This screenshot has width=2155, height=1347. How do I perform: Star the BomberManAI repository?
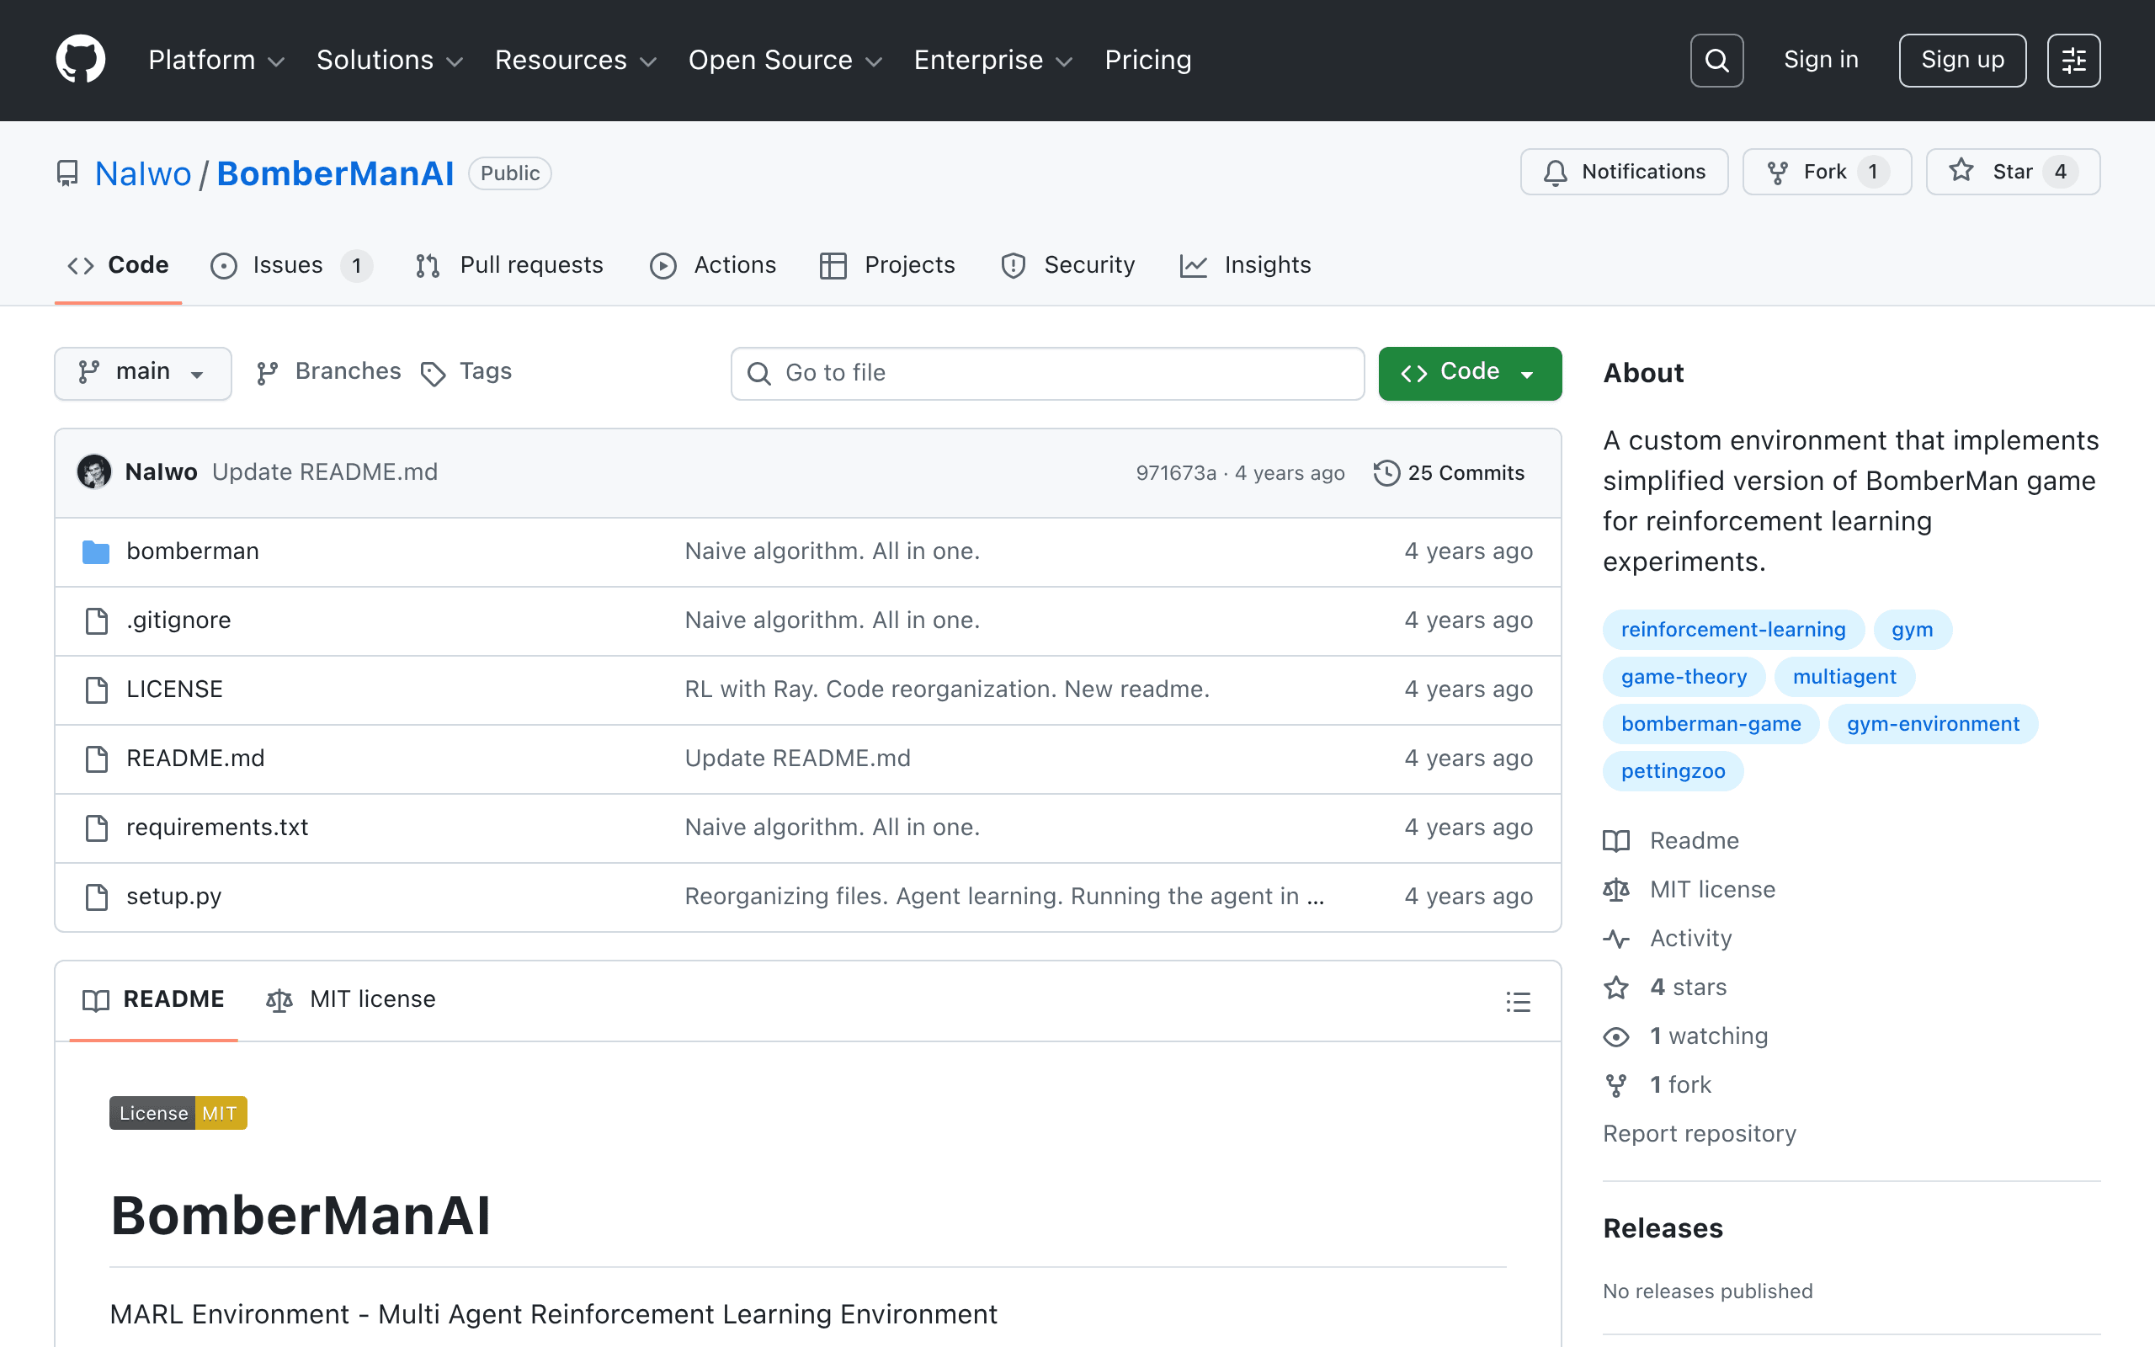(x=2013, y=172)
